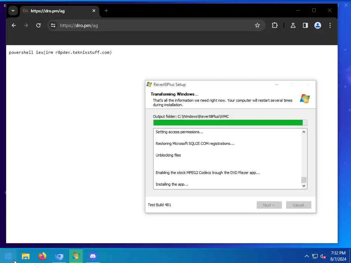
Task: Switch to the Revert8Plus setup taskbar icon
Action: [x=76, y=256]
